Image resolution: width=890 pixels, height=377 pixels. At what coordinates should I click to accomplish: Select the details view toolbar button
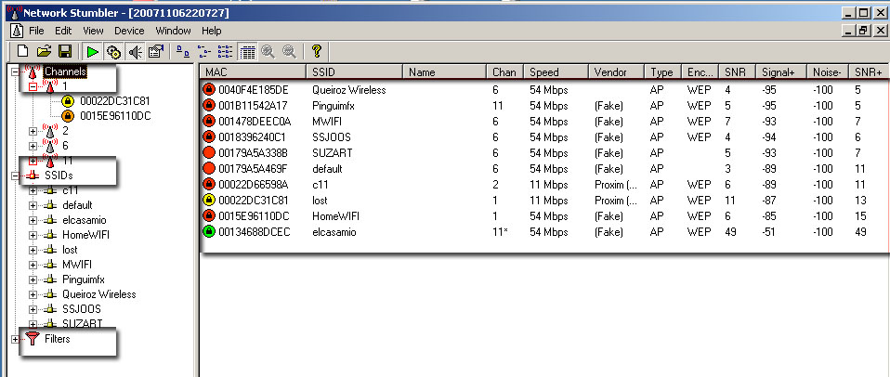247,52
